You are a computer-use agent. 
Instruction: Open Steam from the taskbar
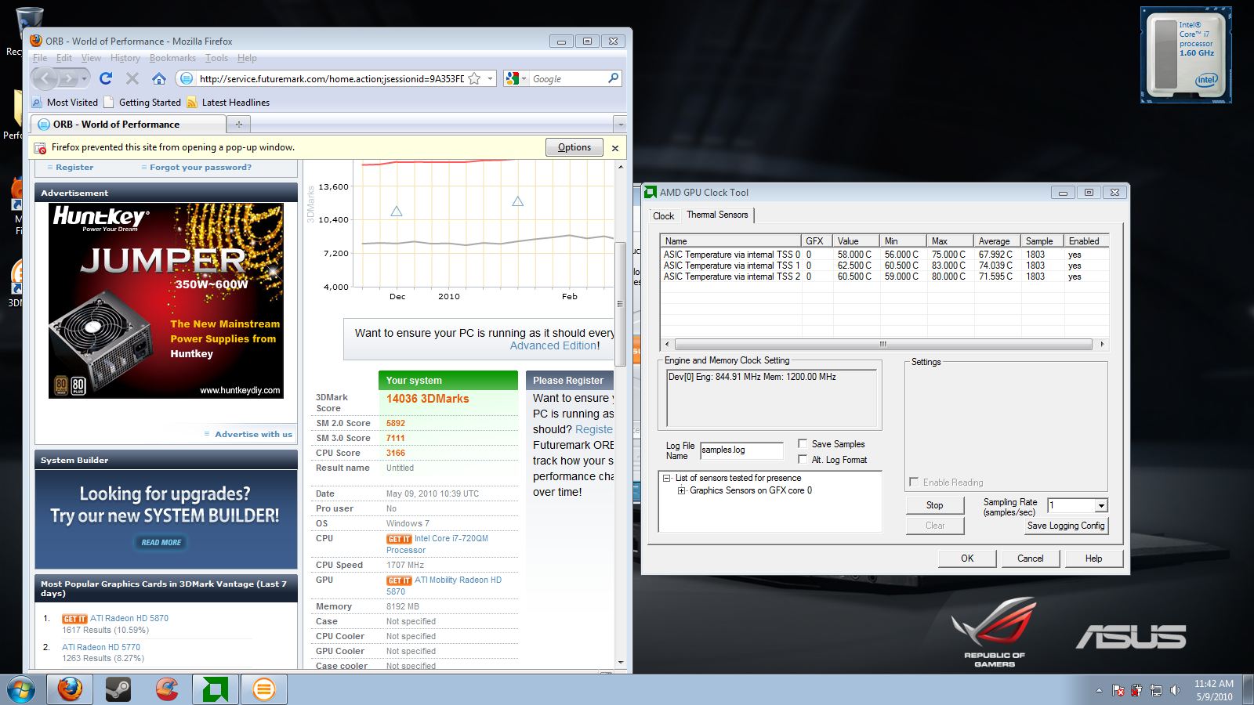[118, 689]
